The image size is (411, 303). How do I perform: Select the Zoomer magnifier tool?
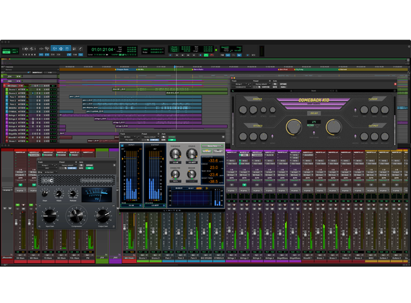pos(47,48)
